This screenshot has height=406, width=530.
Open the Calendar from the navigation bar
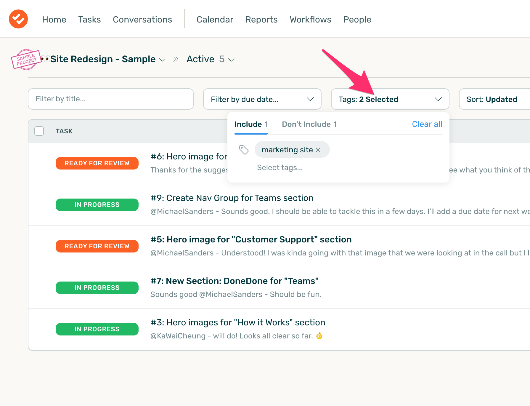(215, 19)
